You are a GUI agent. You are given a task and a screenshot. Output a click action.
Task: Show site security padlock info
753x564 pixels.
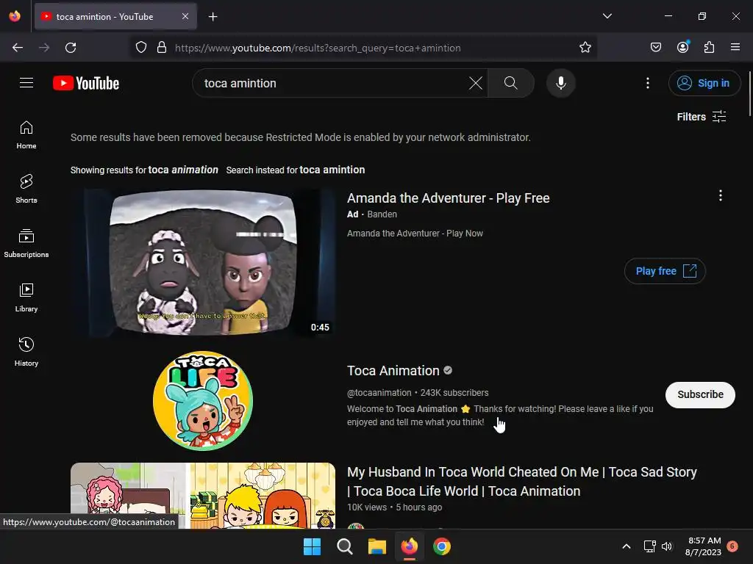pos(162,48)
